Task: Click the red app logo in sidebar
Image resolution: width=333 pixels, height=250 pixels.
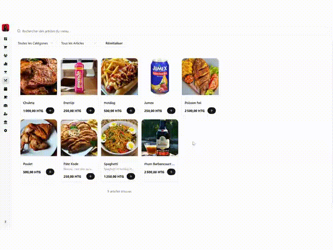Action: pos(6,28)
